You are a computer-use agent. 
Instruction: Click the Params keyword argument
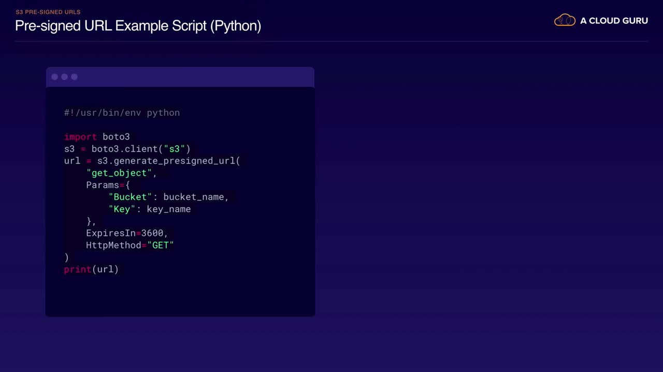[x=102, y=185]
